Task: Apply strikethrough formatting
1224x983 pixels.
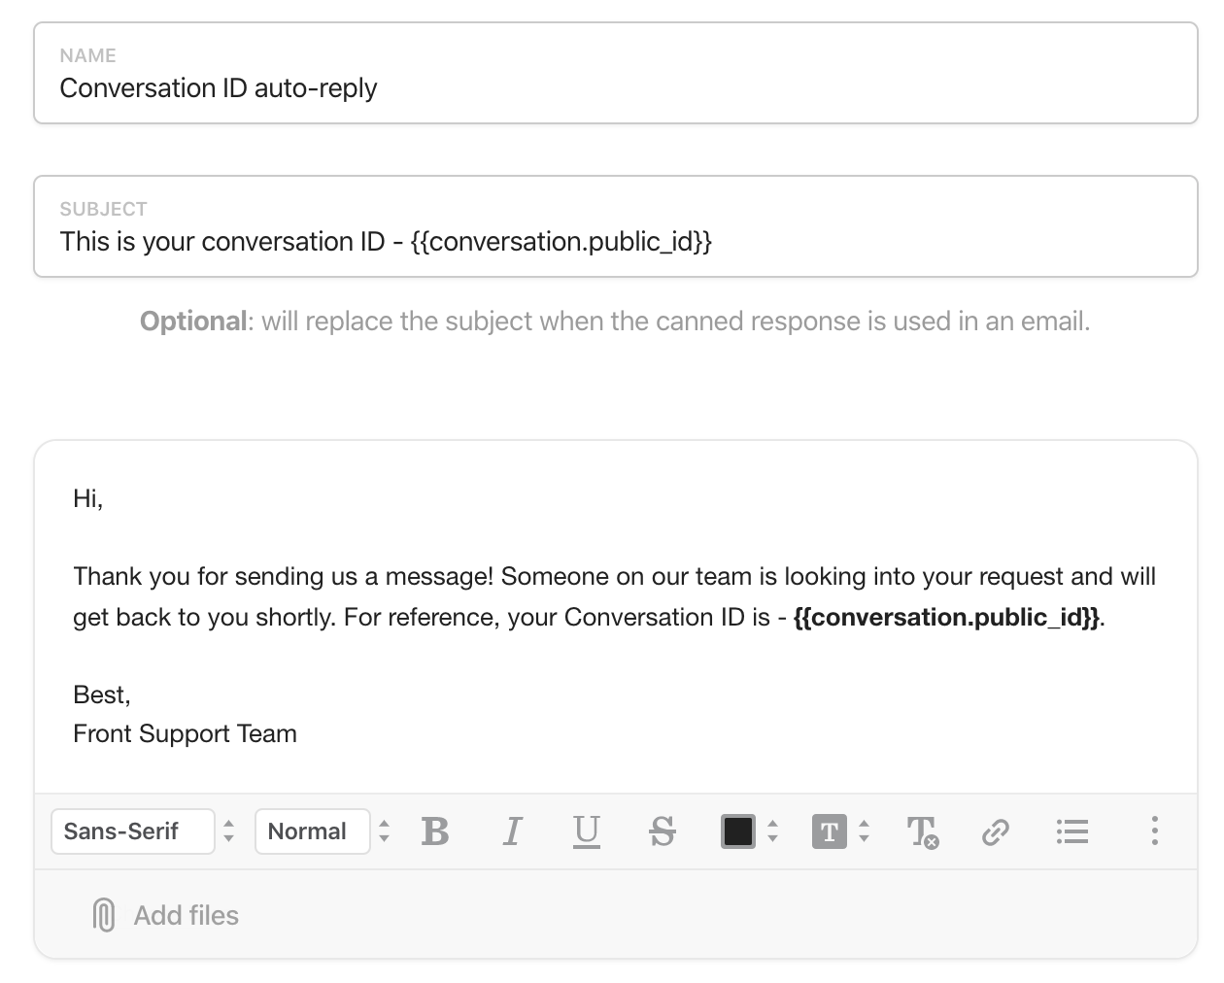Action: tap(663, 831)
